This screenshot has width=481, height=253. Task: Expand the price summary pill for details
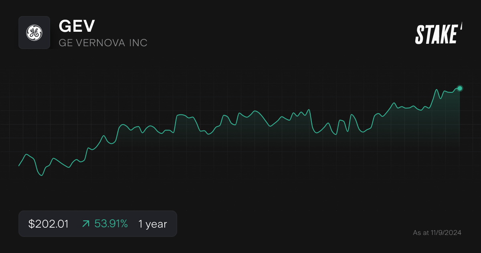97,224
